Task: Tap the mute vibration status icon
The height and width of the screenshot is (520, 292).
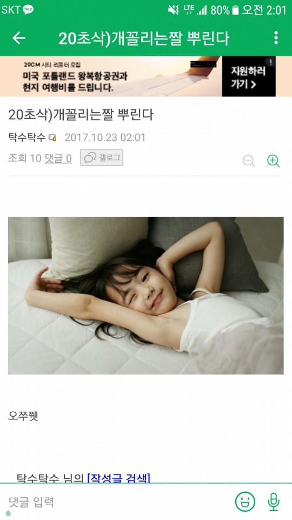Action: pos(173,10)
